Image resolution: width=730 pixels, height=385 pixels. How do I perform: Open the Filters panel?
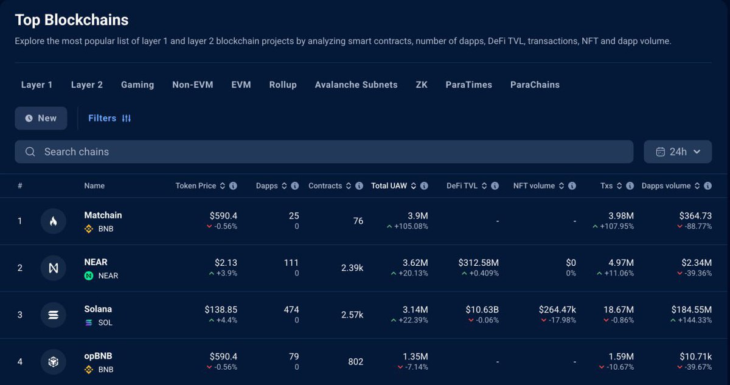click(x=109, y=119)
